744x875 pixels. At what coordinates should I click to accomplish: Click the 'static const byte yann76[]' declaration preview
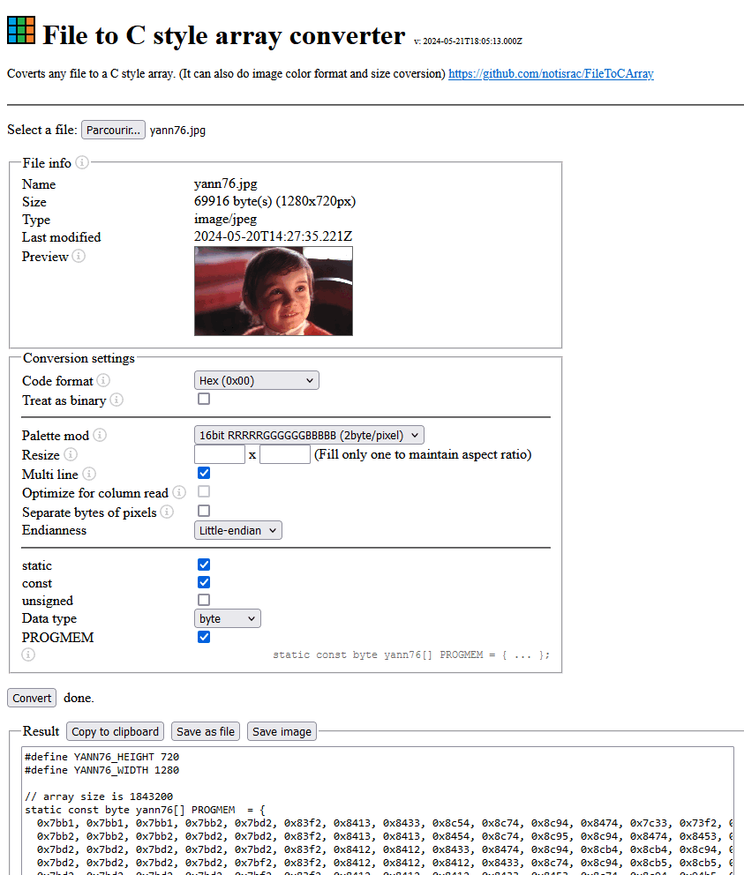coord(411,655)
